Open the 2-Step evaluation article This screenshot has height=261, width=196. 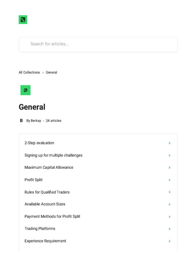click(39, 143)
